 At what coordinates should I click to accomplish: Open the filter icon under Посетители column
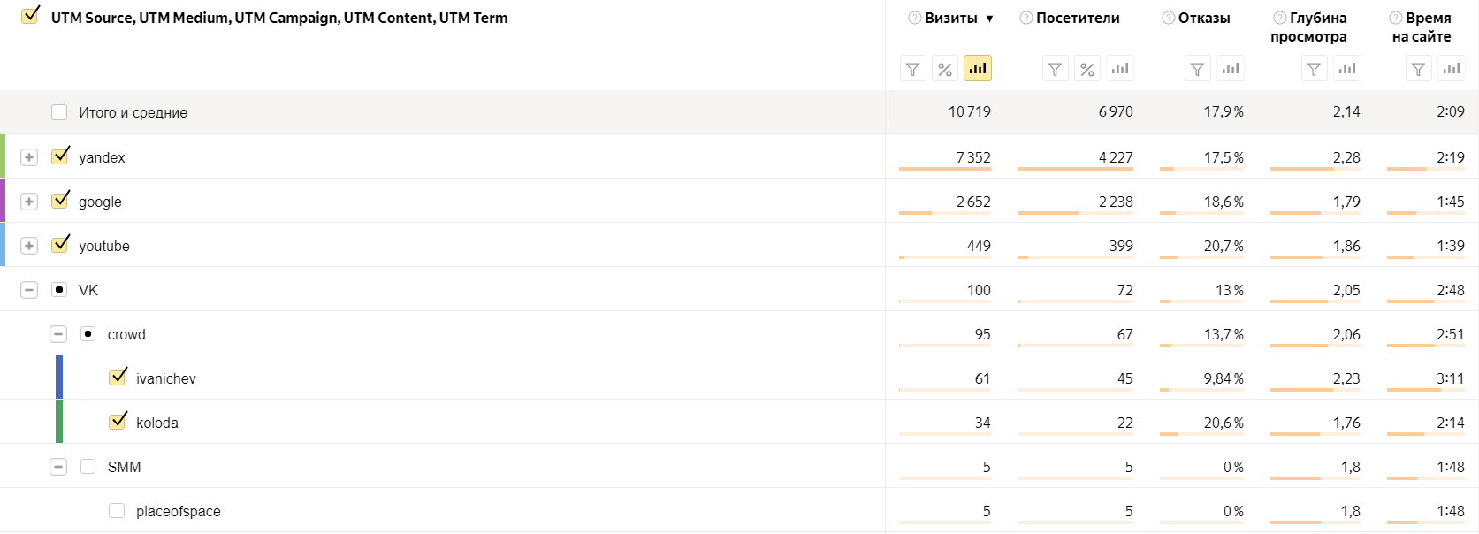pyautogui.click(x=1055, y=69)
